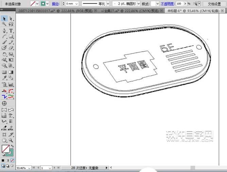Select the Type tool

click(x=11, y=31)
